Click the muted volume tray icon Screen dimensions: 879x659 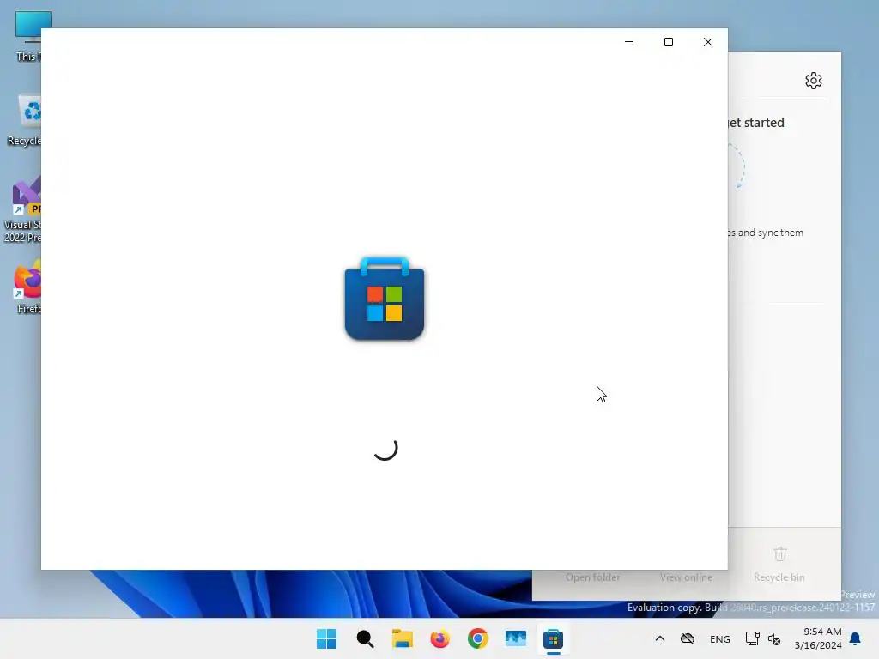click(x=774, y=638)
